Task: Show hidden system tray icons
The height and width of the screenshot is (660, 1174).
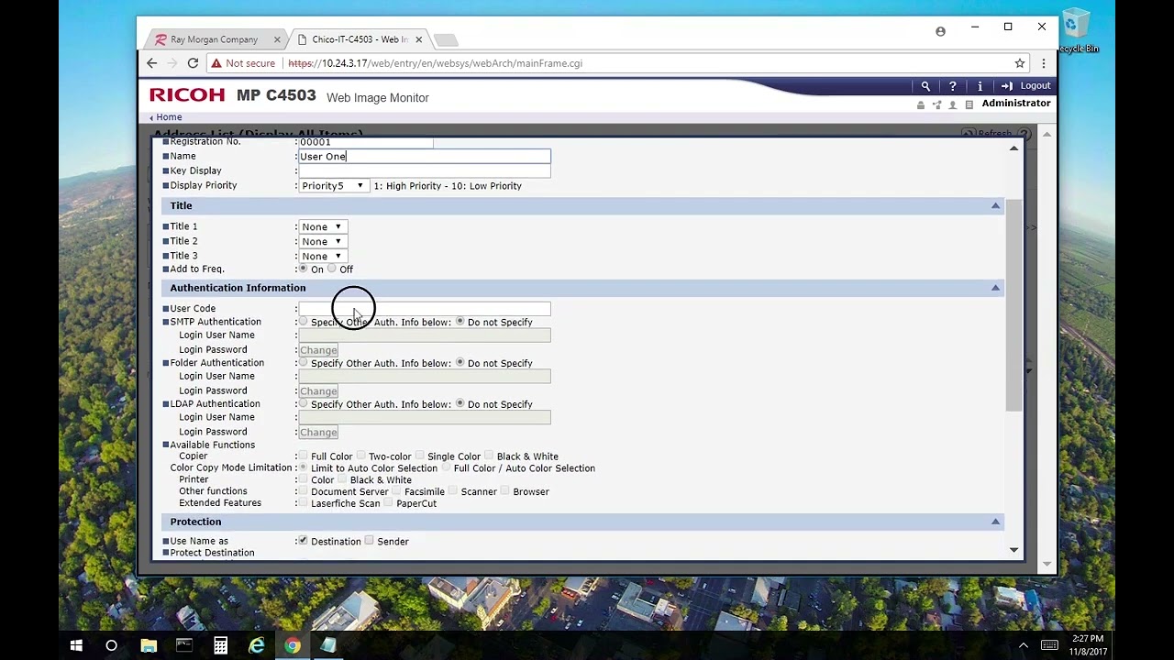Action: [x=1024, y=645]
